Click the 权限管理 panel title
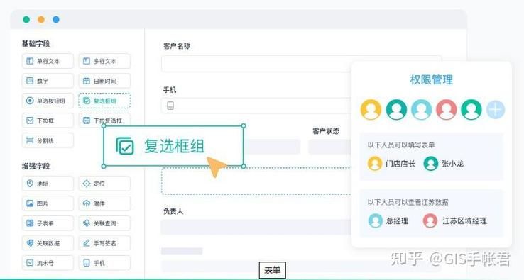 click(x=432, y=80)
